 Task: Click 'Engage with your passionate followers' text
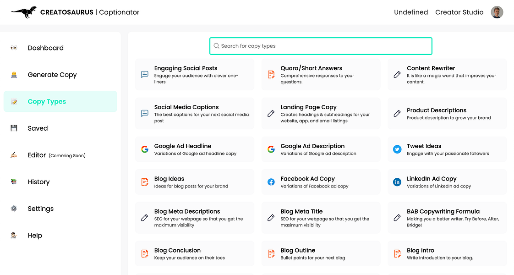(448, 154)
